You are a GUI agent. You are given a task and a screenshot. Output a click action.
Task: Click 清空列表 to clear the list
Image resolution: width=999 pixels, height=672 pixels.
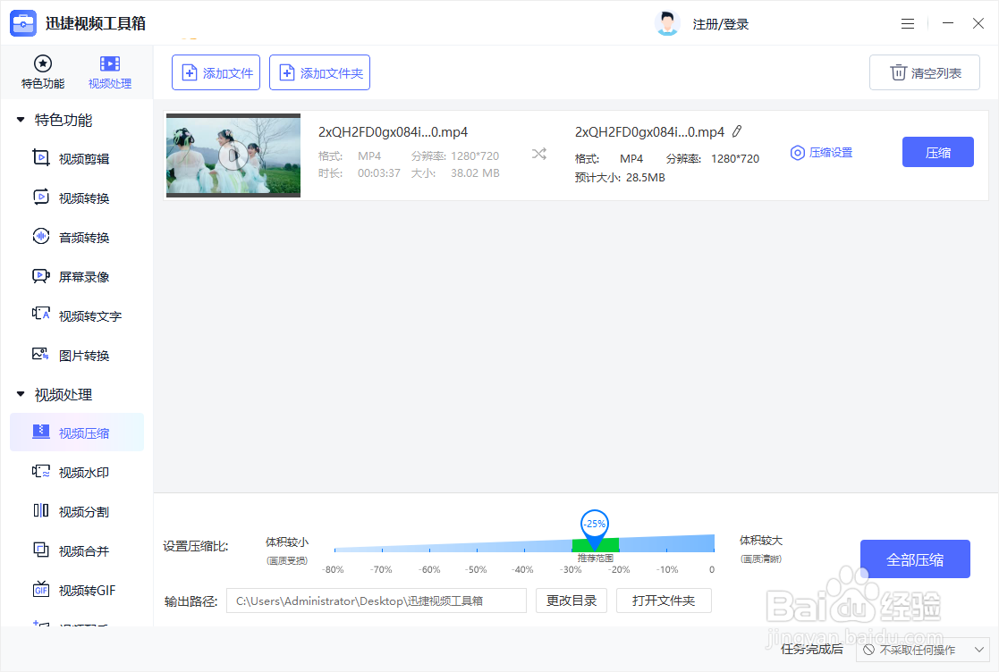[924, 72]
